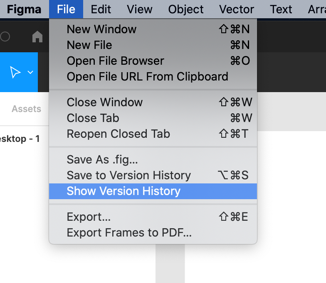Click Open File Browser
Image resolution: width=326 pixels, height=283 pixels.
point(115,61)
